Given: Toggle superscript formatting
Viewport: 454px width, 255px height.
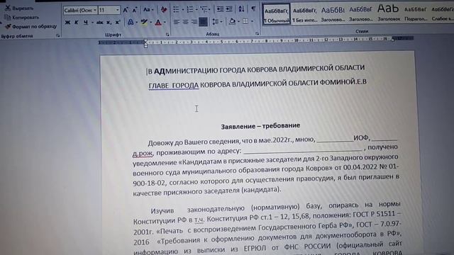Looking at the screenshot, I should (x=118, y=22).
